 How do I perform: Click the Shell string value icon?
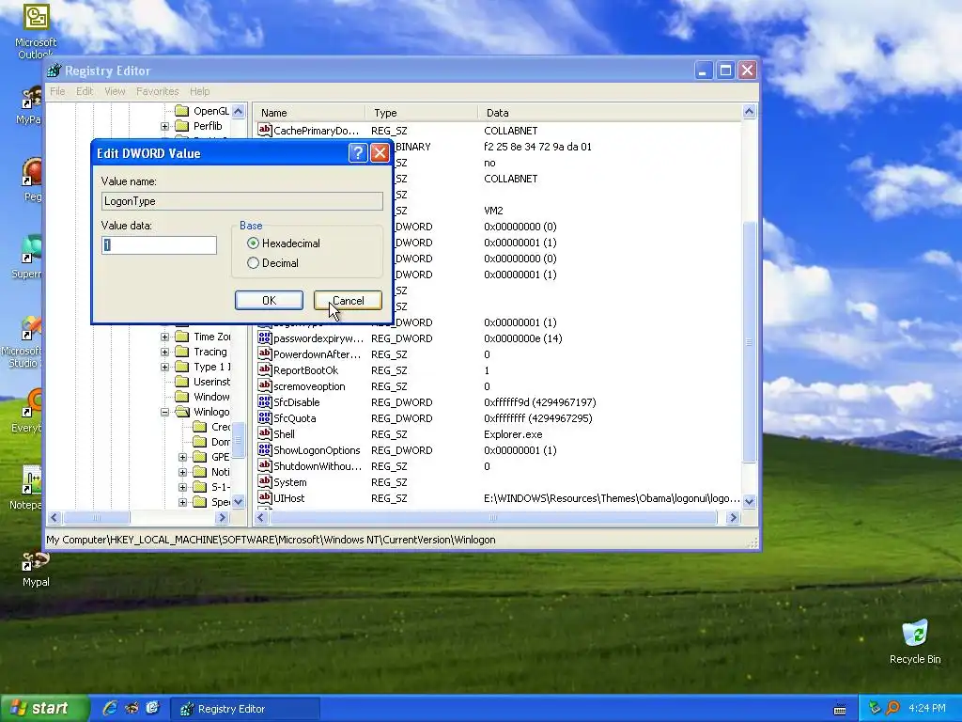[x=264, y=433]
